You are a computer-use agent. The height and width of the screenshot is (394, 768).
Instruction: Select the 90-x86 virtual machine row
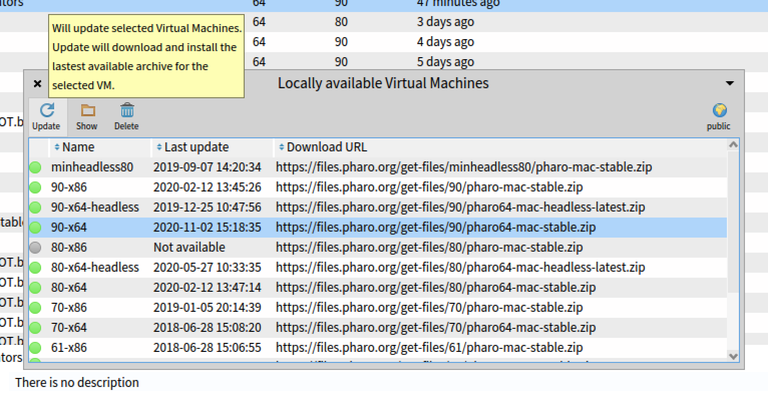click(x=69, y=187)
